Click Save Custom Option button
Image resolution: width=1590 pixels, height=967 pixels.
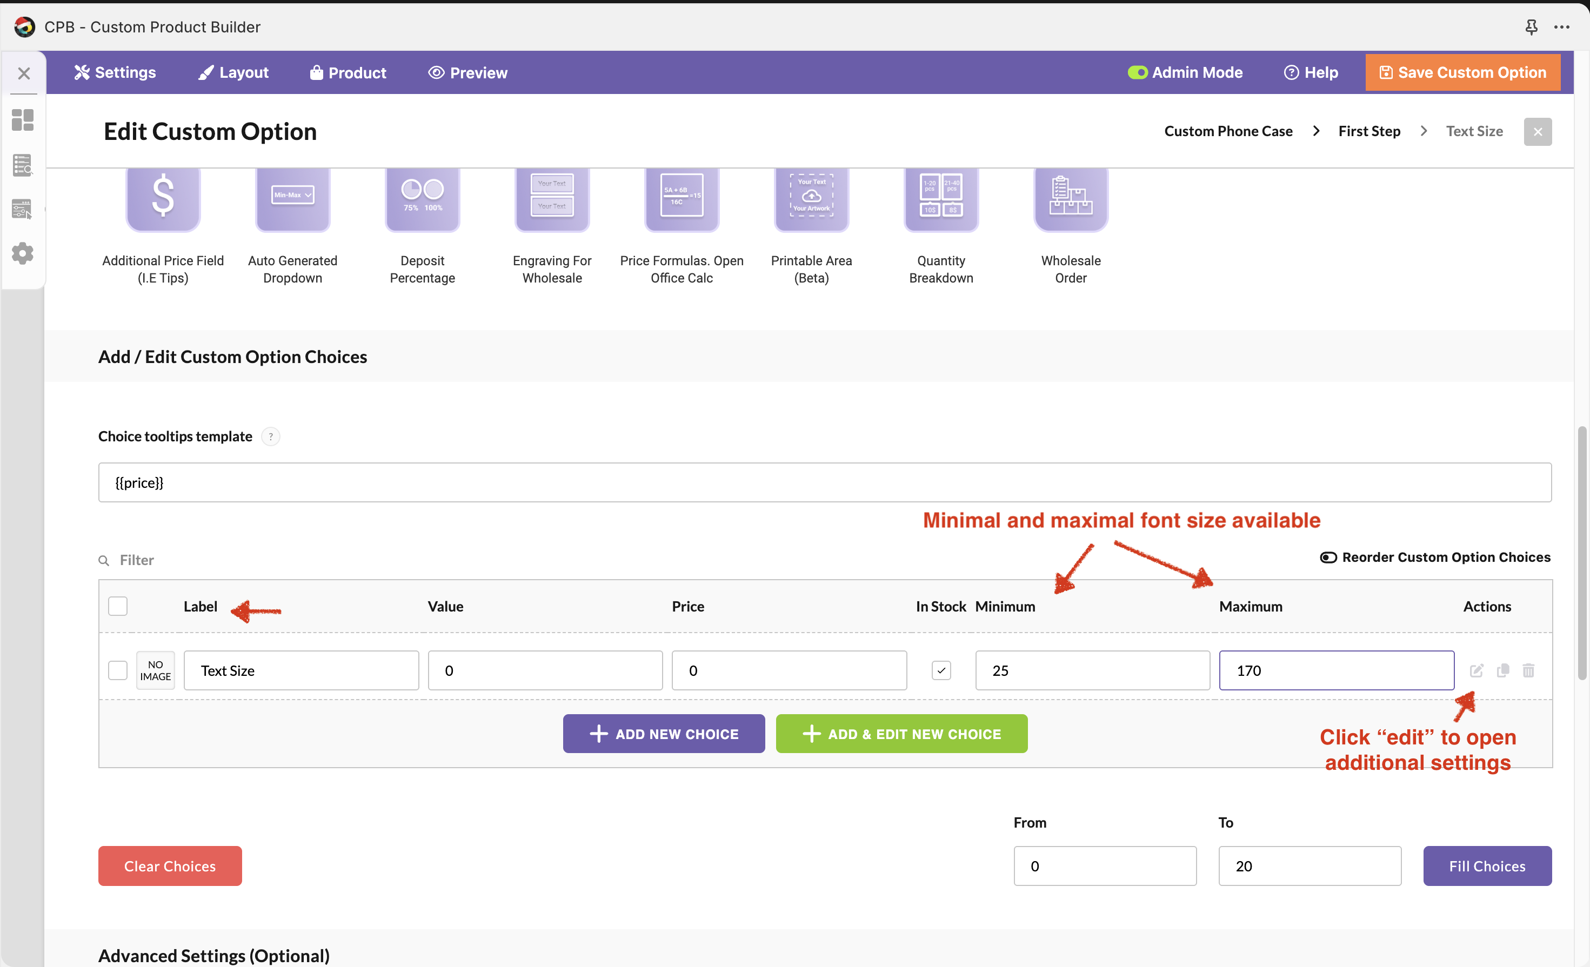1462,73
